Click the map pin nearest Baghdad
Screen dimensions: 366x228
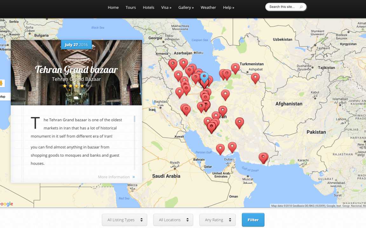[x=180, y=92]
